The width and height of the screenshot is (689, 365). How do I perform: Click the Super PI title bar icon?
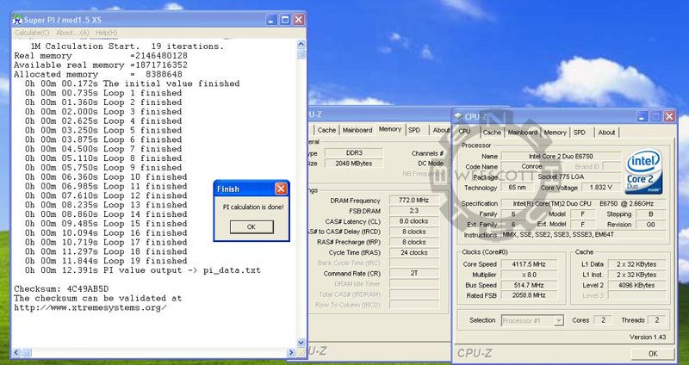pos(17,19)
